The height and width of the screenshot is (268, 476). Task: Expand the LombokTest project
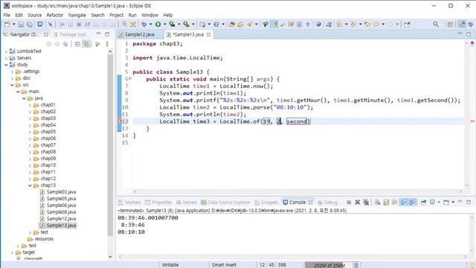click(6, 51)
